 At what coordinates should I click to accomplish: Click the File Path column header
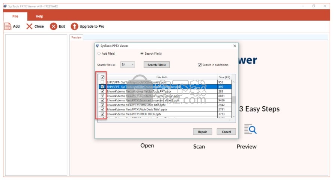[x=162, y=77]
